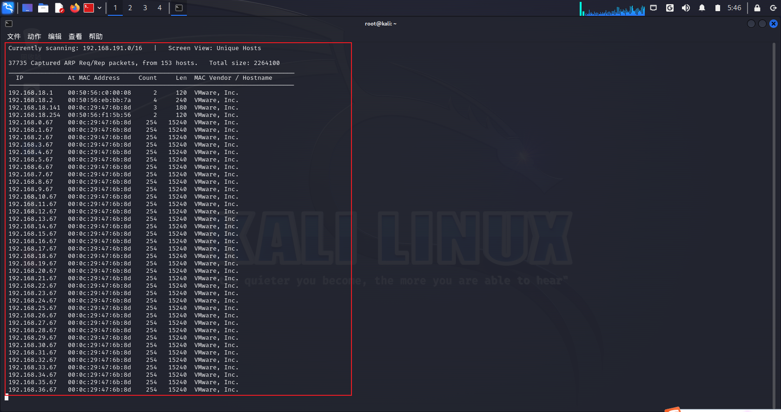Switch to workspace 1
This screenshot has width=781, height=412.
115,8
